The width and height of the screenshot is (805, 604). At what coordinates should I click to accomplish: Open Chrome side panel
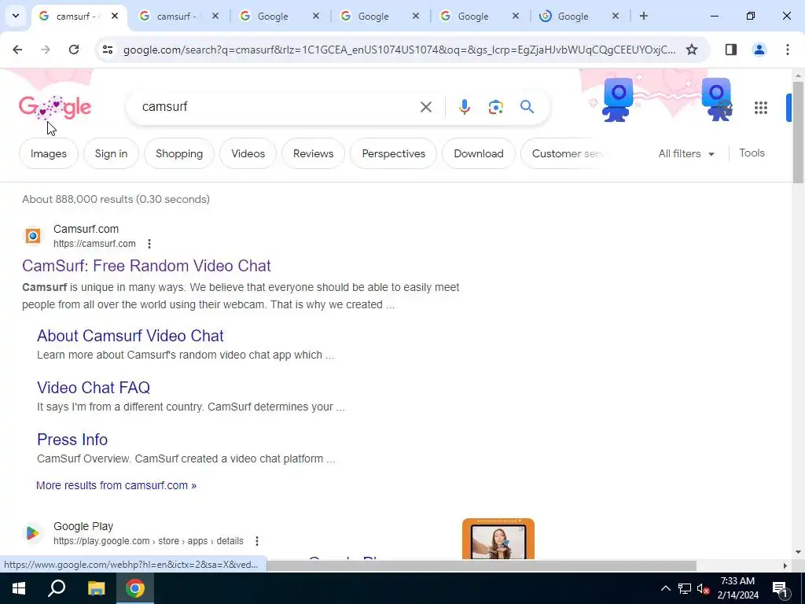click(x=731, y=50)
